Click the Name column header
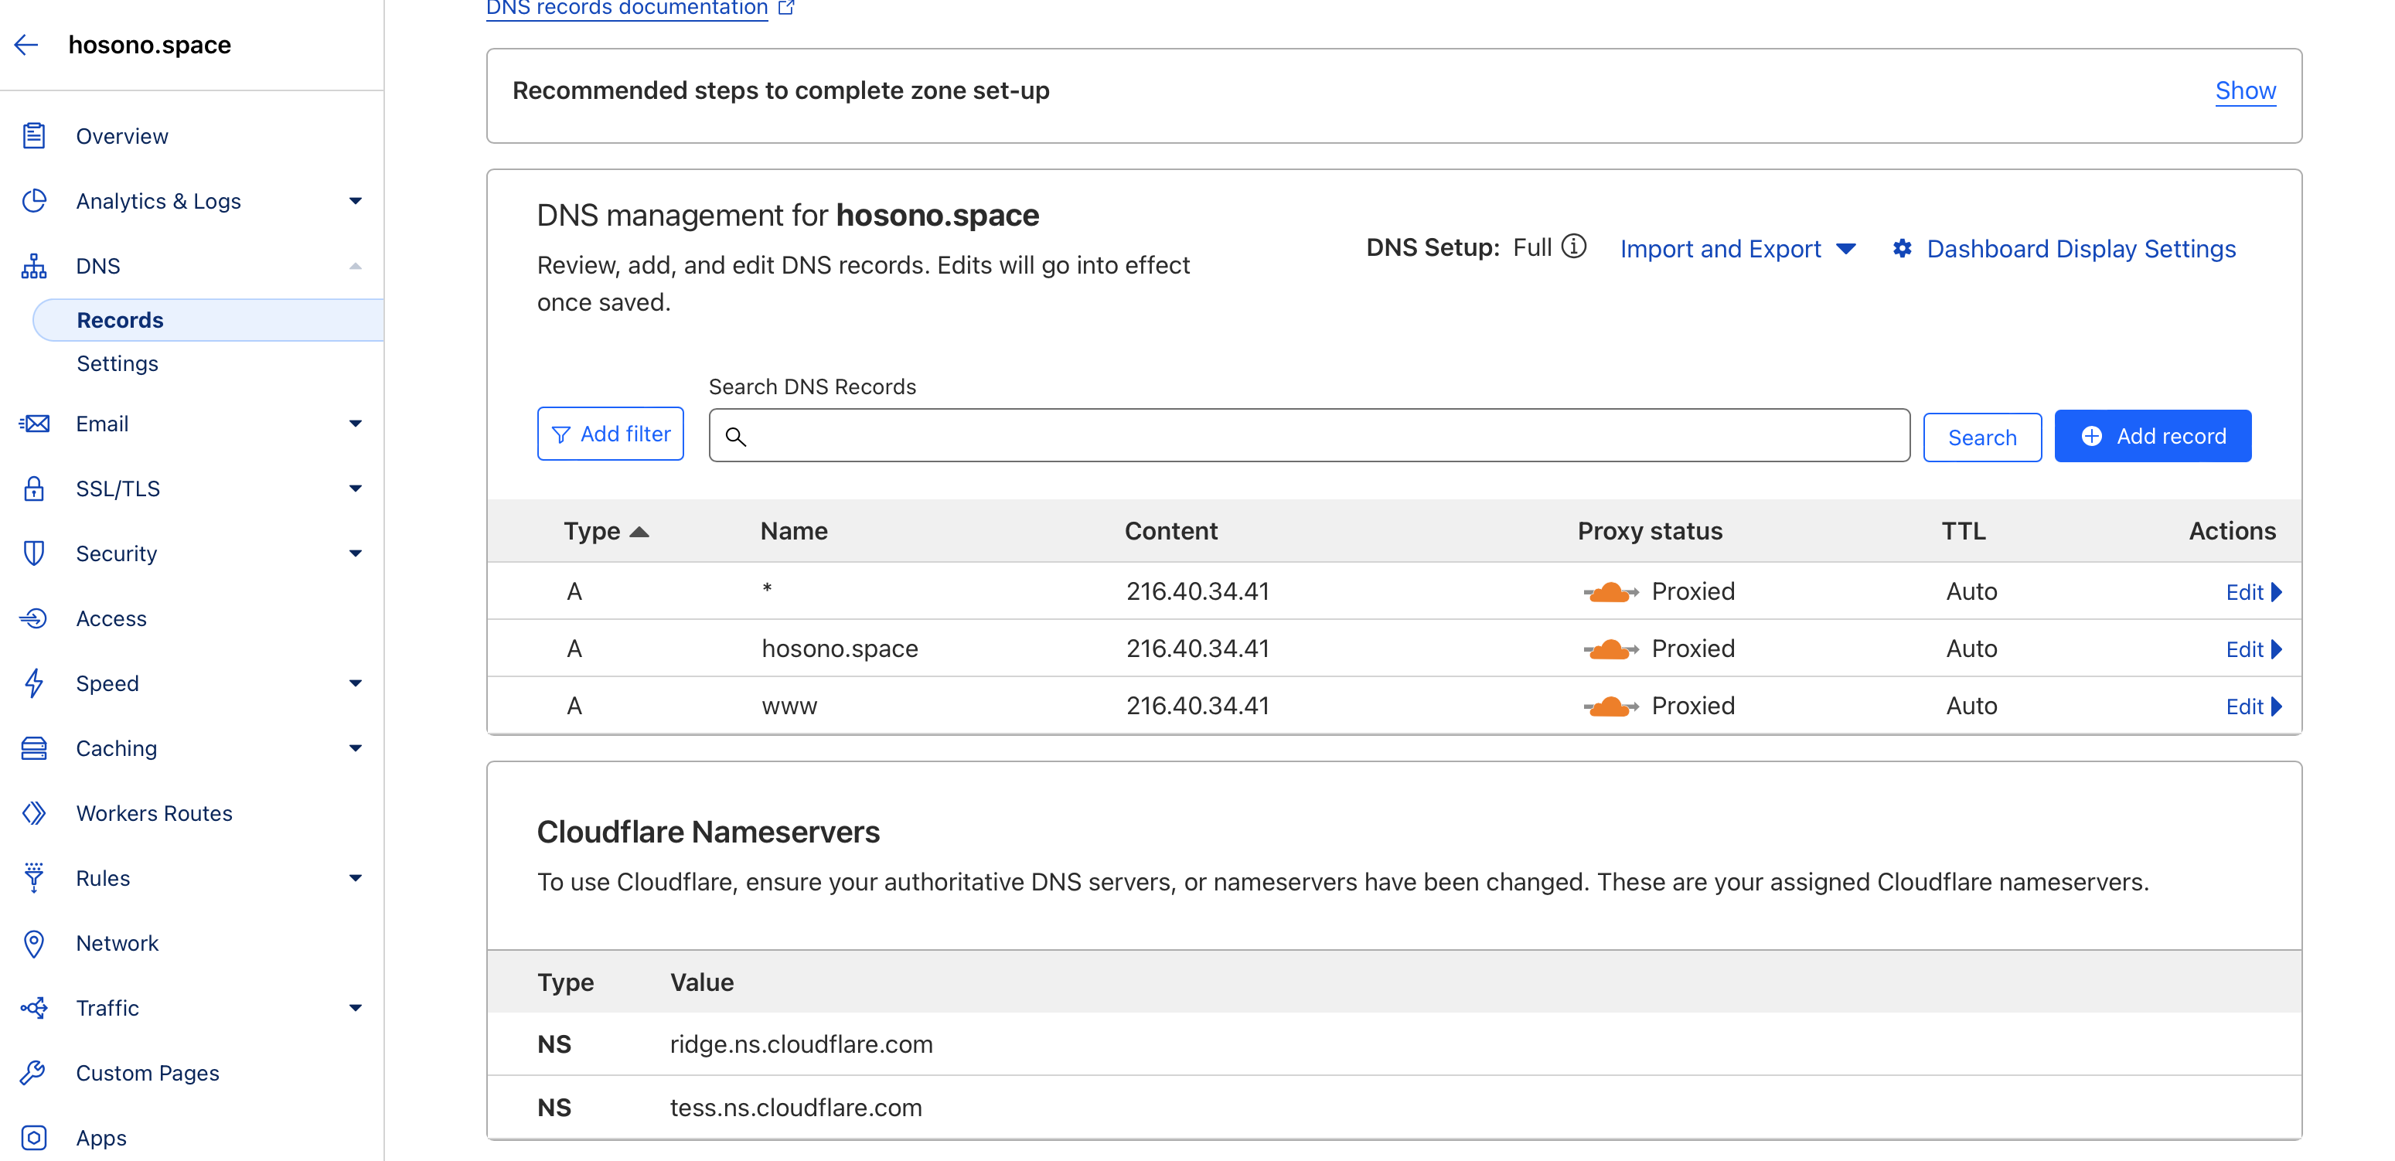 pyautogui.click(x=794, y=531)
